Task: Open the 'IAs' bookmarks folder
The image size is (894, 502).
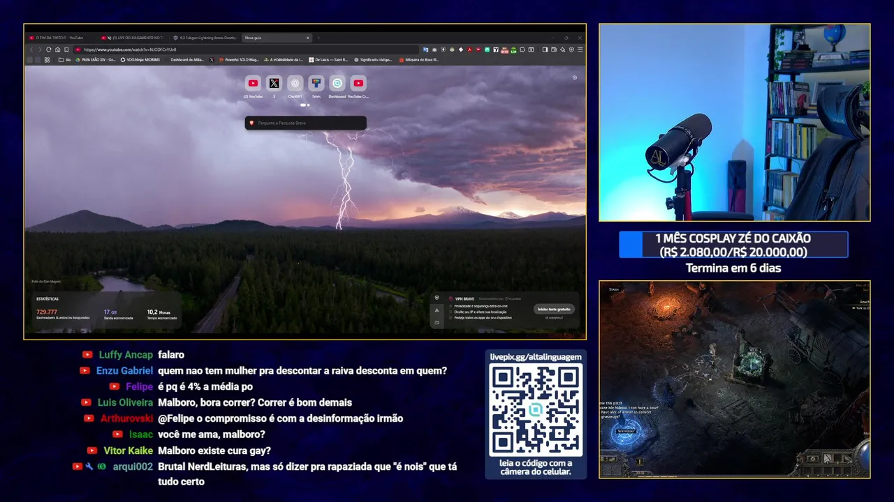Action: tap(64, 60)
